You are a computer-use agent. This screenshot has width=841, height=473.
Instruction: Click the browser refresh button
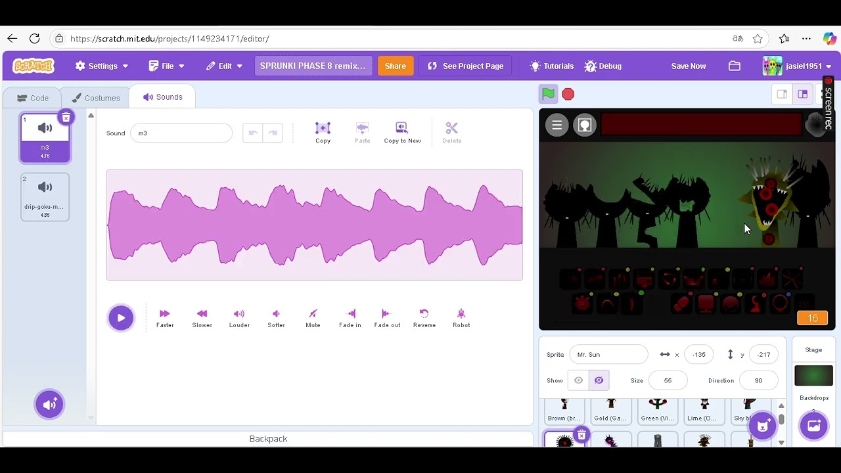(35, 39)
